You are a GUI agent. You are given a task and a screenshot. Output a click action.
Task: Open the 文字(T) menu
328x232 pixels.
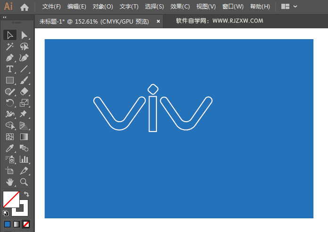129,7
